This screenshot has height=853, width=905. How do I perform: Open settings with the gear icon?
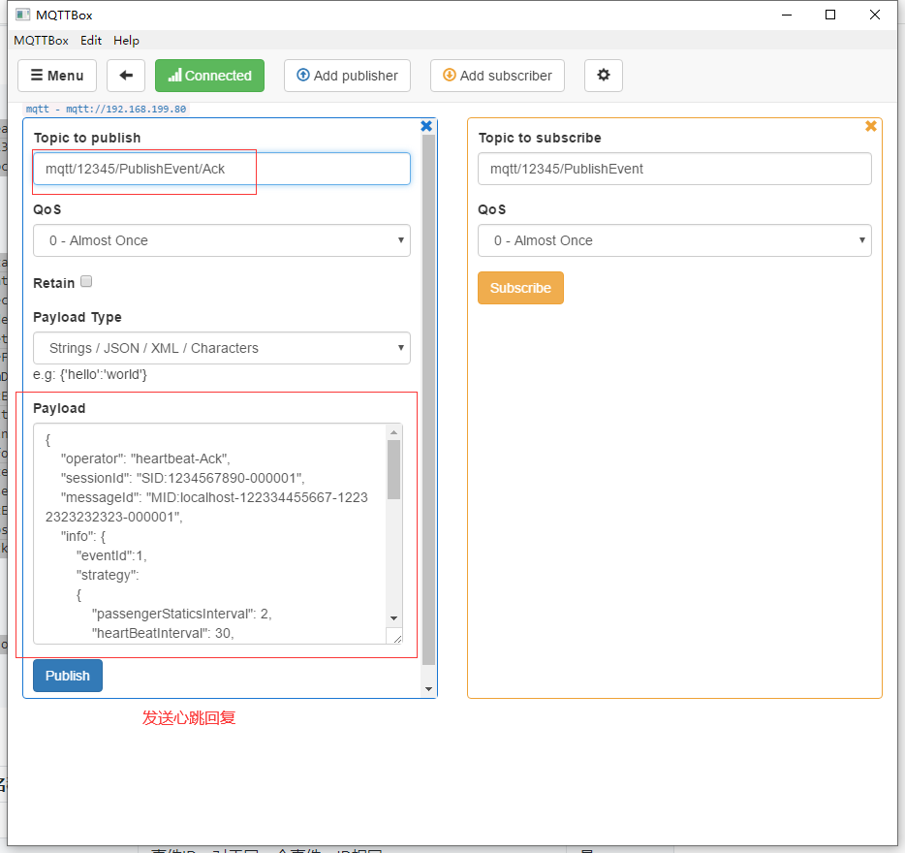tap(604, 76)
